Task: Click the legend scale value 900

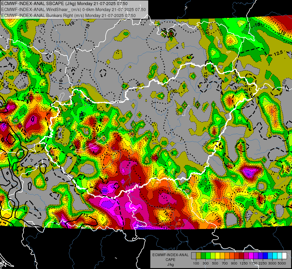Action: pos(234,263)
